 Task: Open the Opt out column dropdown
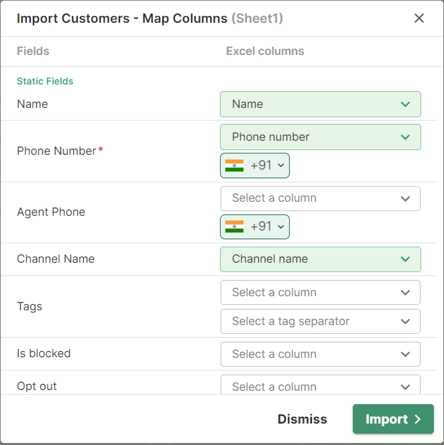coord(320,386)
